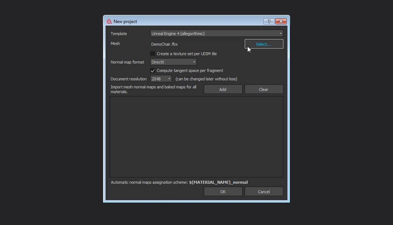Click the DemoChair.fbx mesh filename
Screen dimensions: 393x225
tap(164, 44)
